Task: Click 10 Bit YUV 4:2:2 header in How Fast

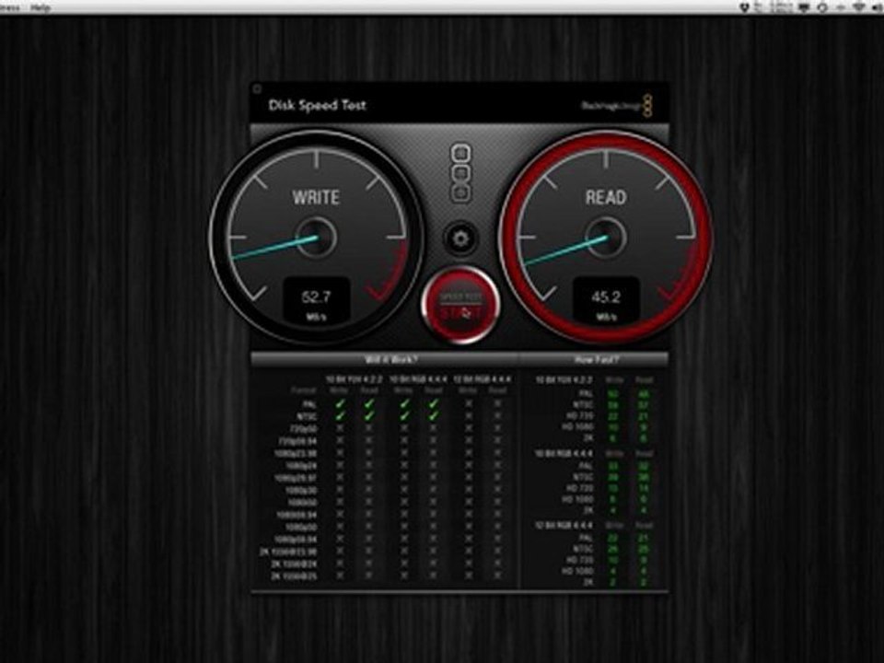Action: 564,380
